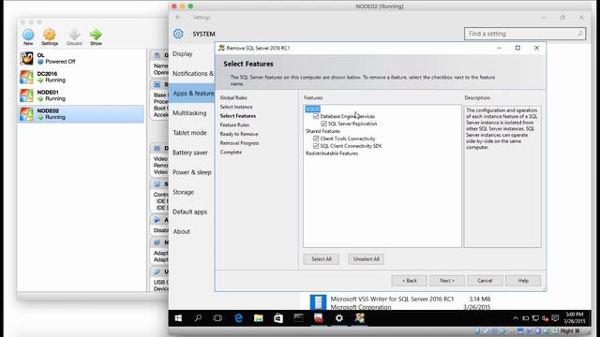The height and width of the screenshot is (337, 600).
Task: Click the taskbar search magnifier
Action: coord(198,318)
